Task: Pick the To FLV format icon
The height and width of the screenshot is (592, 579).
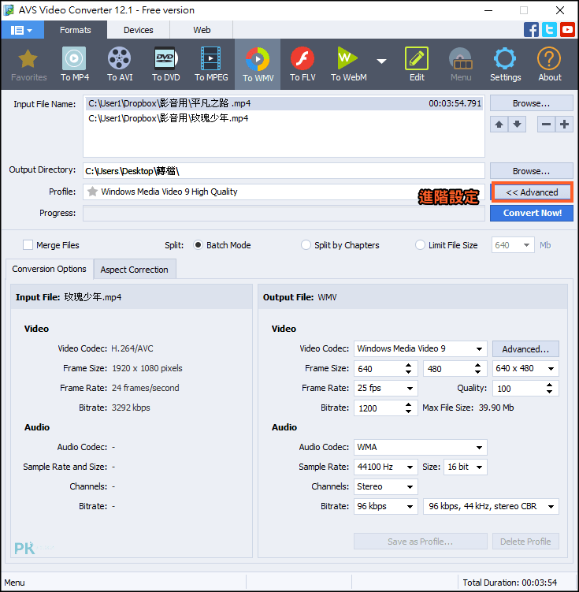Action: [x=302, y=65]
